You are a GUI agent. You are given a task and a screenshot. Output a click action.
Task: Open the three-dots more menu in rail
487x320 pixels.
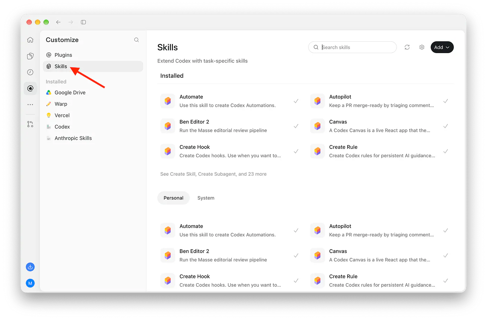pos(30,104)
